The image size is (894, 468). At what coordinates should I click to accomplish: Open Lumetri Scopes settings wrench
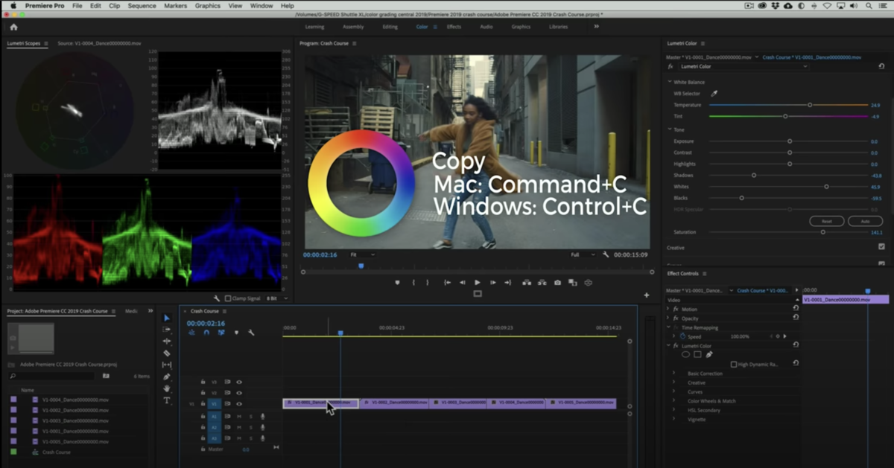pos(217,298)
